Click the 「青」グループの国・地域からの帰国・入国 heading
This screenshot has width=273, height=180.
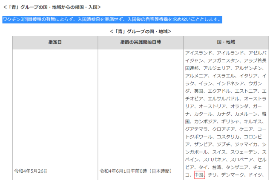(52, 7)
